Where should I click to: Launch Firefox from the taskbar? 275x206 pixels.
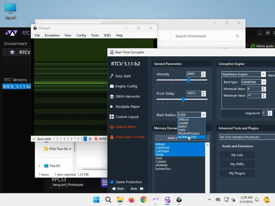point(132,200)
